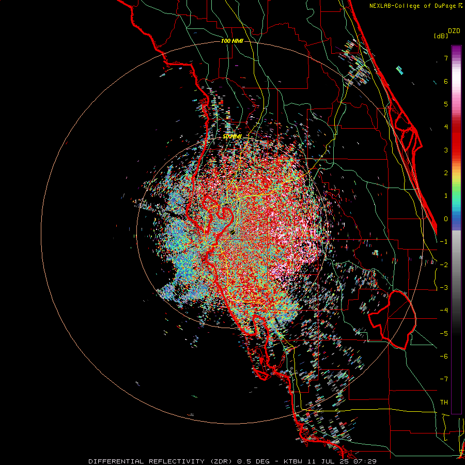Click the TH threshold label on scale

click(444, 402)
